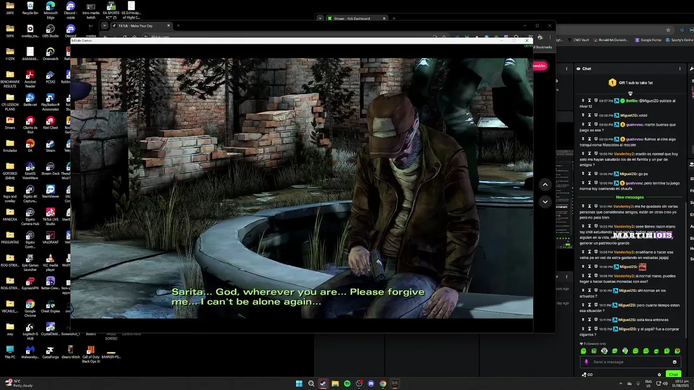694x390 pixels.
Task: Select the Discord - copia desktop icon
Action: coord(70,10)
